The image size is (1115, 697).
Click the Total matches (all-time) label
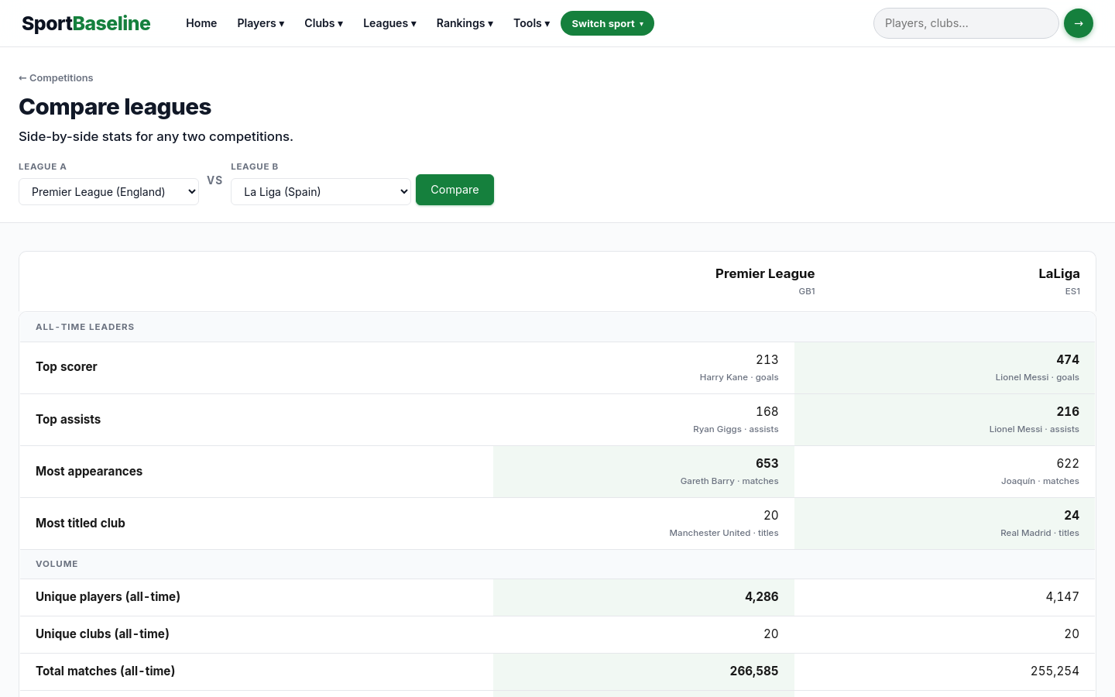tap(105, 671)
